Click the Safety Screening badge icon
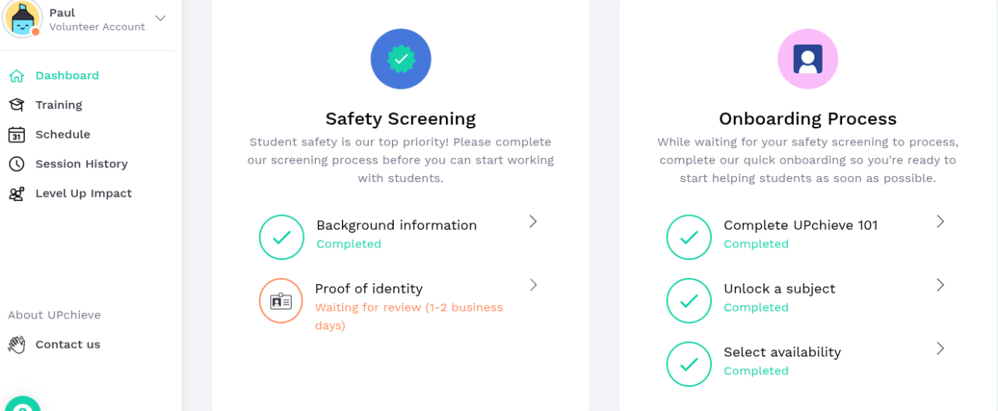 [x=401, y=59]
